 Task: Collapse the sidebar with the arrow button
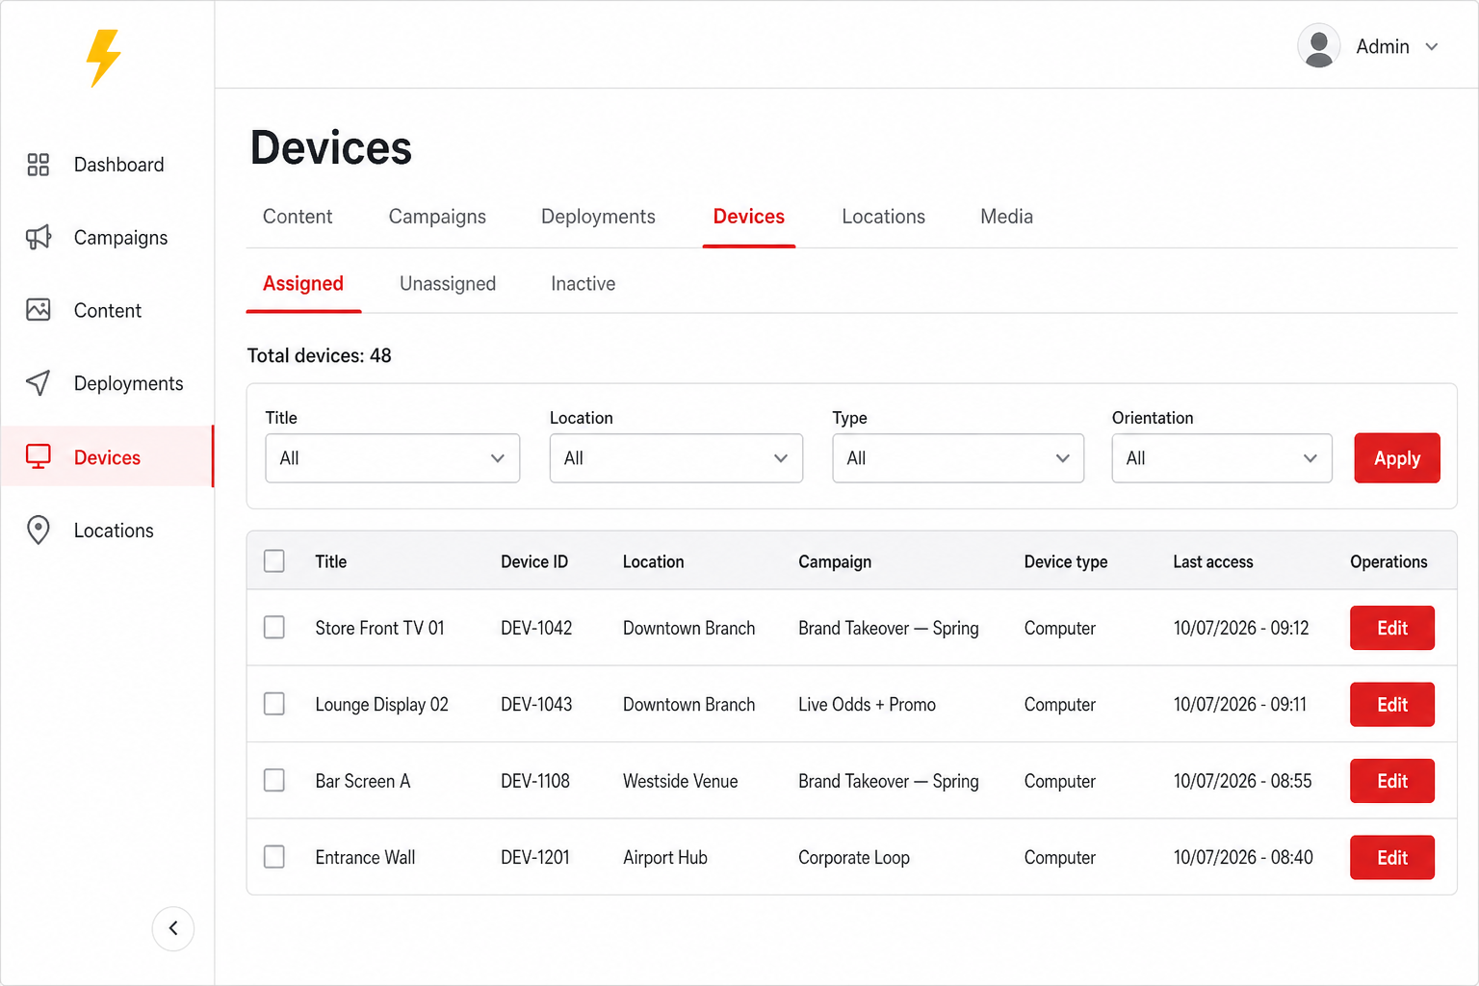[173, 928]
